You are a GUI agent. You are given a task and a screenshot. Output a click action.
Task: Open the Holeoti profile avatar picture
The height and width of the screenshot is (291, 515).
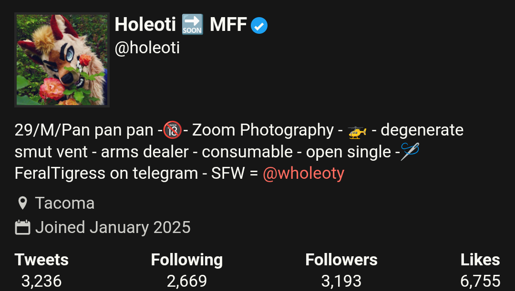(x=62, y=60)
